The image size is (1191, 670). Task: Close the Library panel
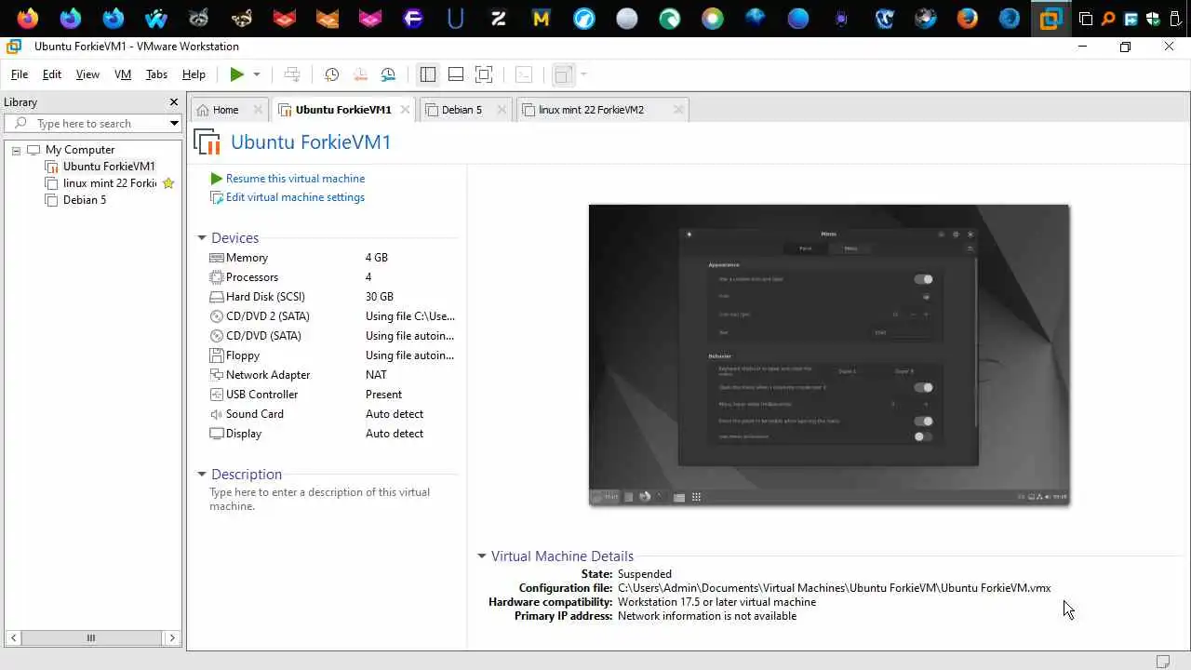pyautogui.click(x=173, y=102)
